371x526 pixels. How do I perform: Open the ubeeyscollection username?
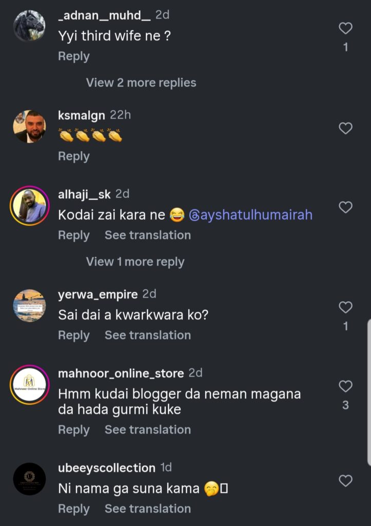107,468
